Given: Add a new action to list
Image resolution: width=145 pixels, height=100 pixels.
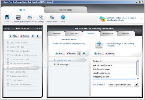Looking at the screenshot, I should [x=60, y=53].
